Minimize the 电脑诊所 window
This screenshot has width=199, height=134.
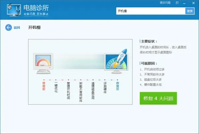(x=184, y=3)
